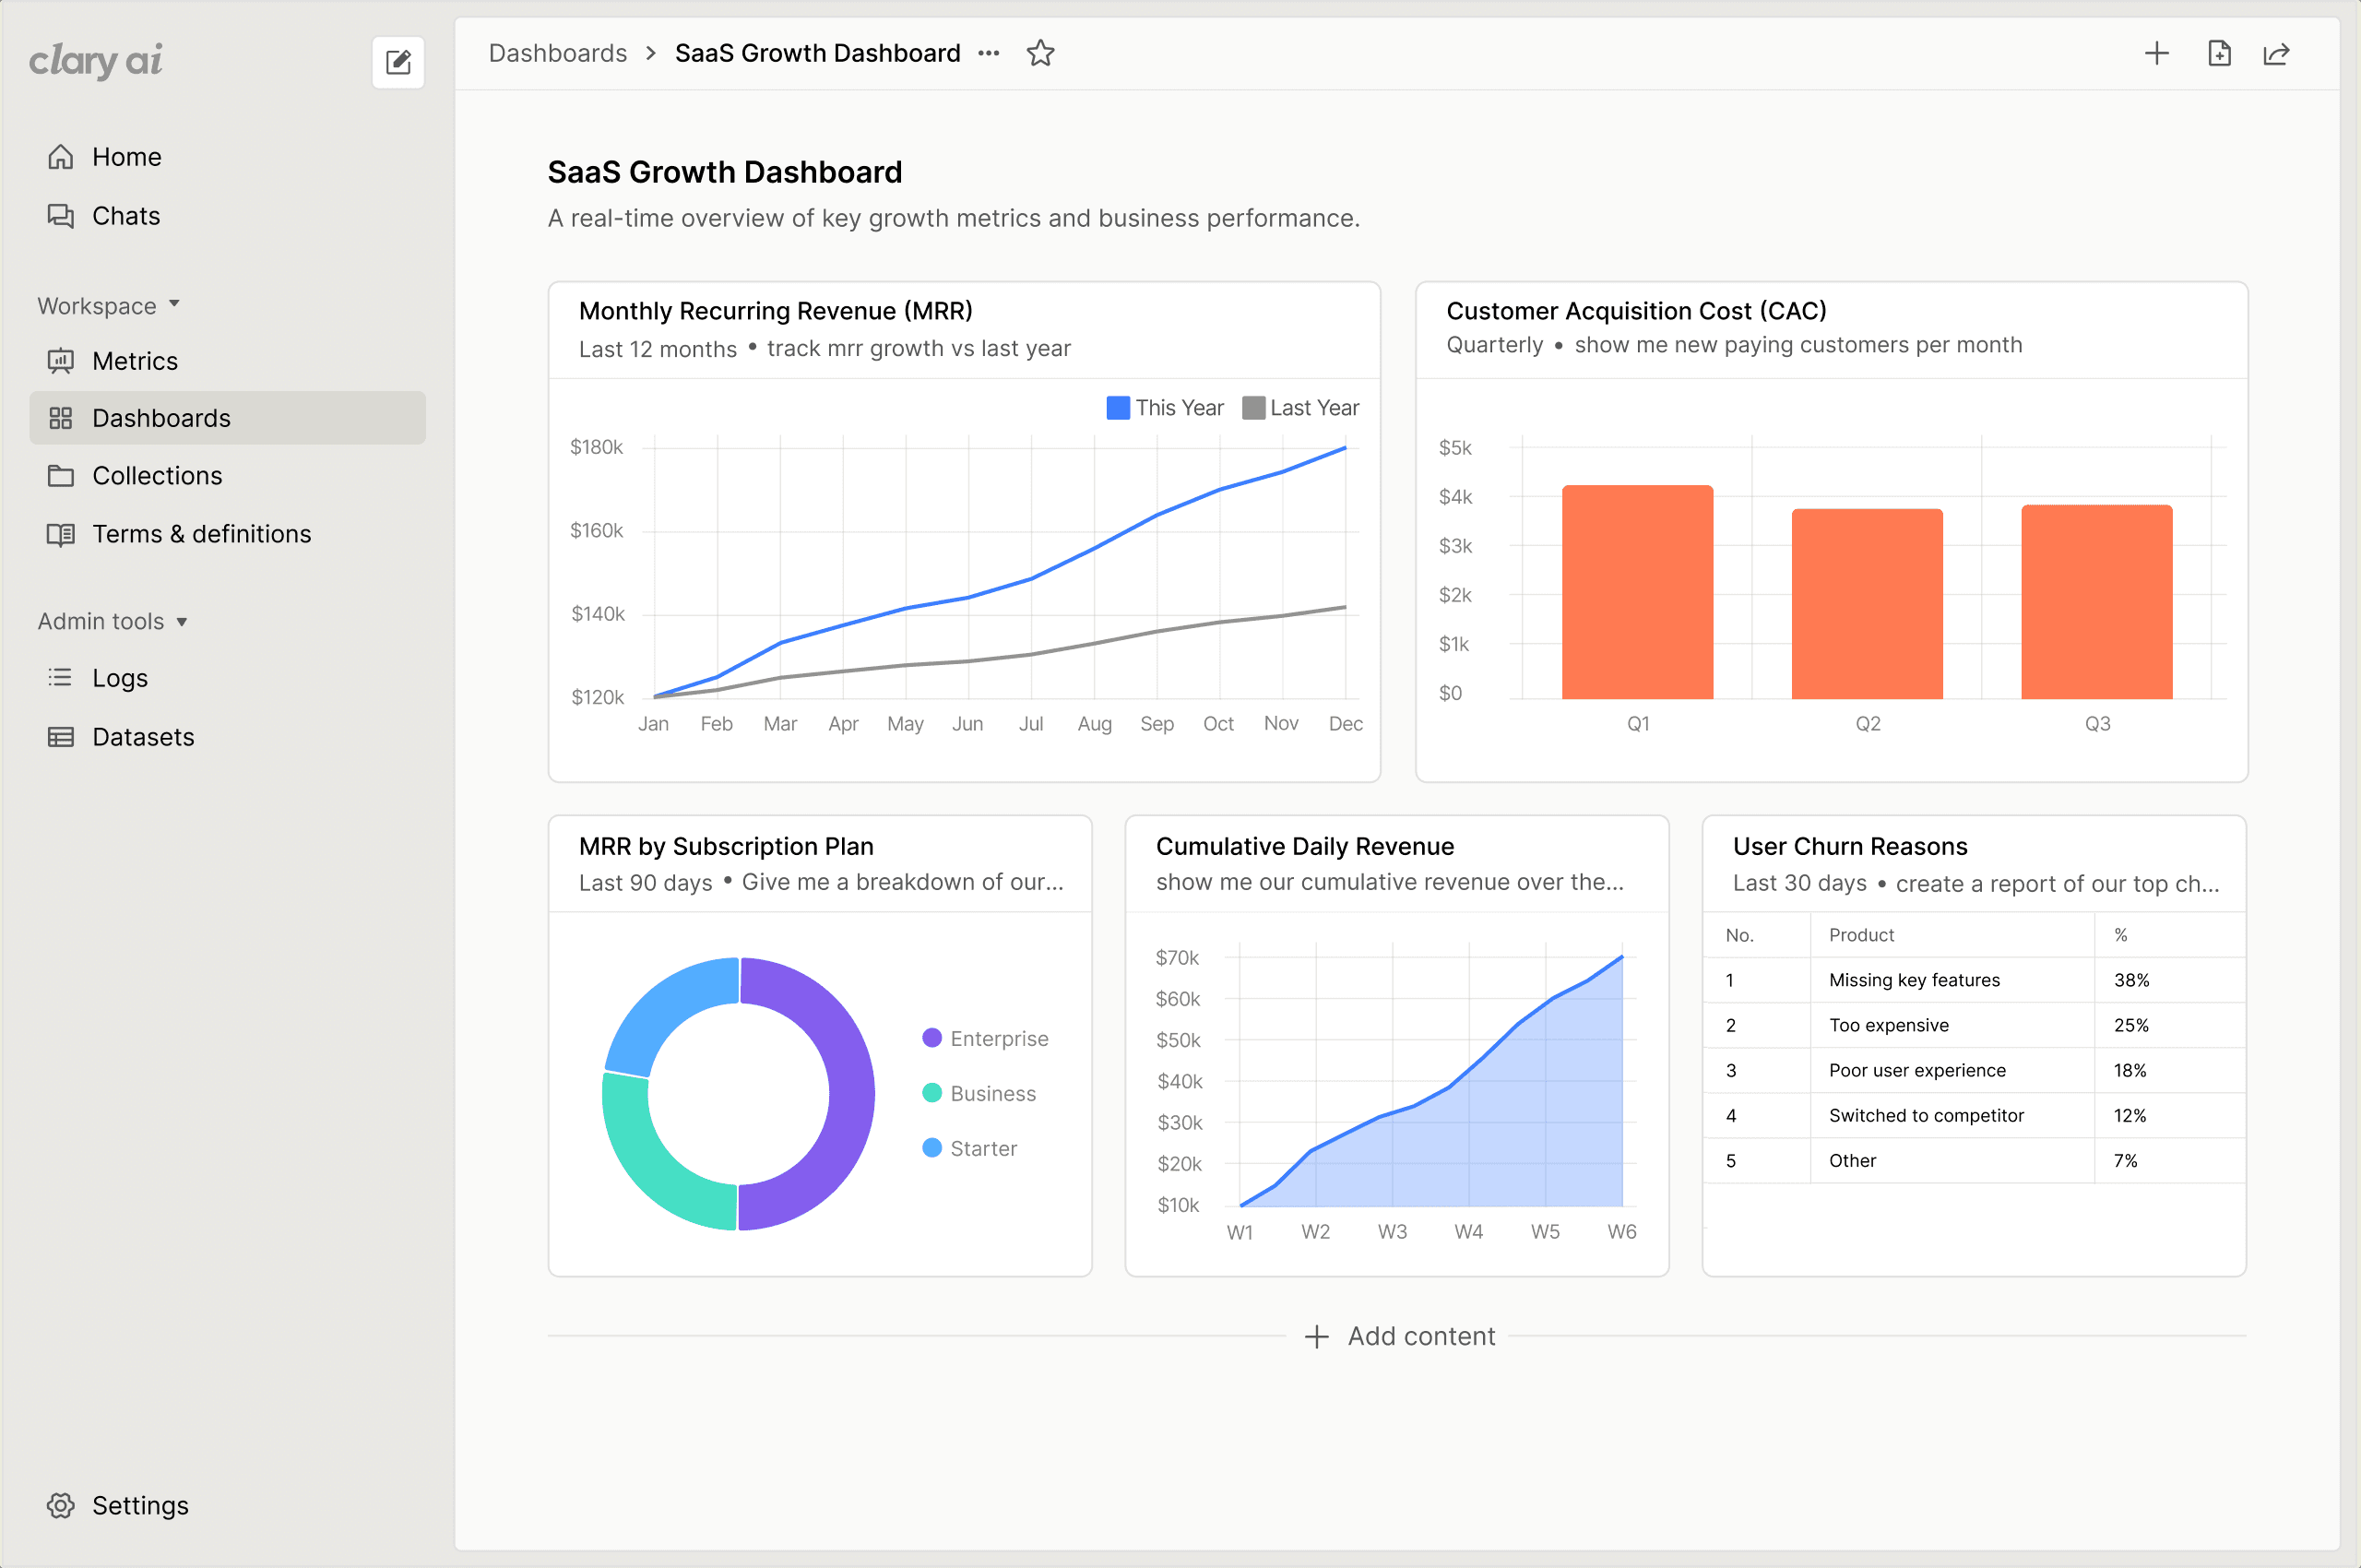Screen dimensions: 2361x1568
Task: Toggle the Last Year legend series
Action: click(x=1300, y=408)
